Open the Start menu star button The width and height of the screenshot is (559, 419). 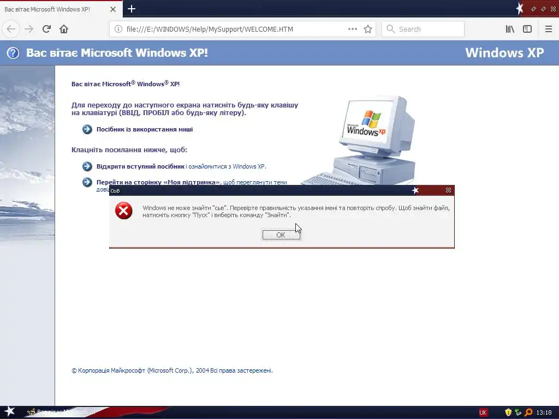(9, 412)
